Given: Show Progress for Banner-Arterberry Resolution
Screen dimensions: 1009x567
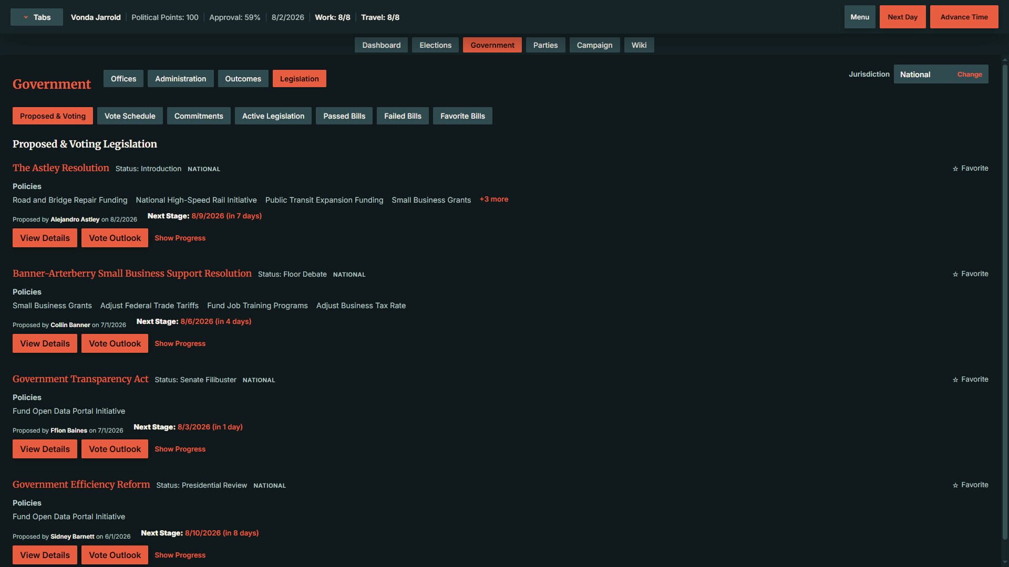Looking at the screenshot, I should pos(180,344).
